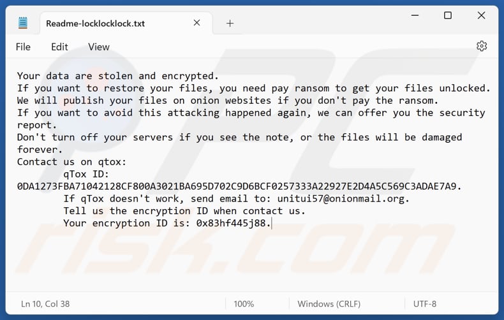Add a new tab with plus icon
Image resolution: width=504 pixels, height=320 pixels.
pos(230,23)
